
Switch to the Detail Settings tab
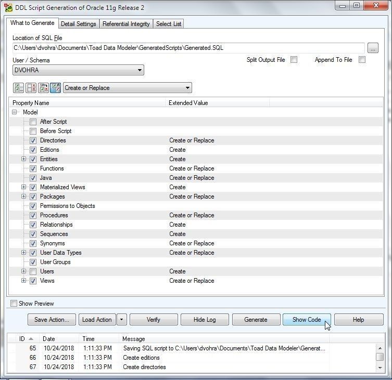pos(79,24)
